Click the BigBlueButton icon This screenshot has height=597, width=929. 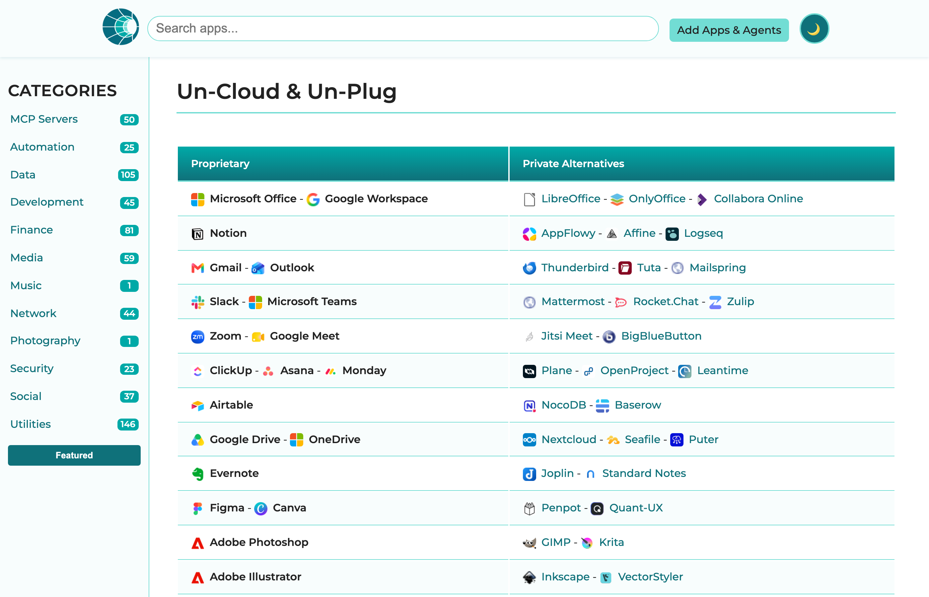tap(609, 337)
